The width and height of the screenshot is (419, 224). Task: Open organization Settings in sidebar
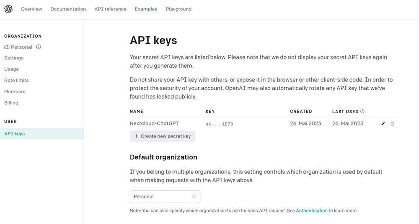point(14,58)
